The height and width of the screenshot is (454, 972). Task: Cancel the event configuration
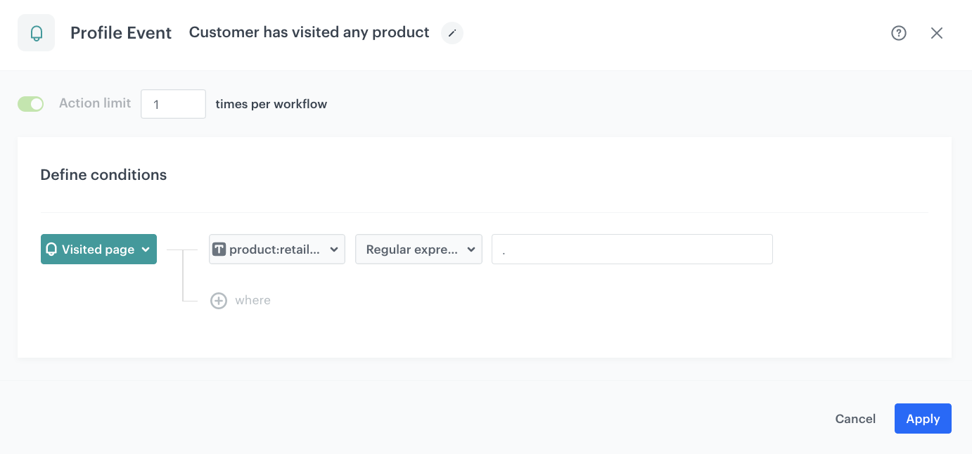[x=855, y=418]
